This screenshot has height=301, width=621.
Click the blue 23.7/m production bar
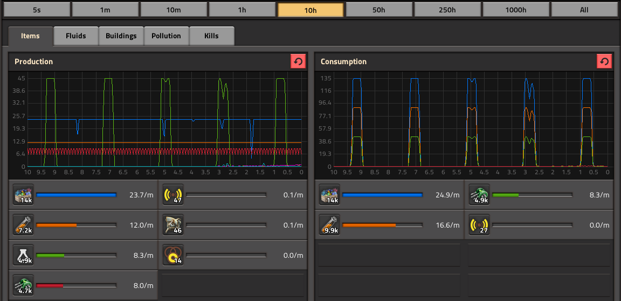(76, 195)
